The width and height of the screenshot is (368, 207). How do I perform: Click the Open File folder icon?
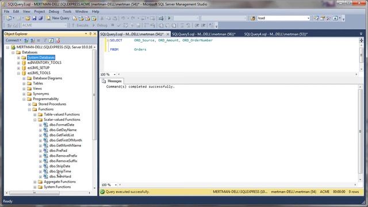coord(28,18)
